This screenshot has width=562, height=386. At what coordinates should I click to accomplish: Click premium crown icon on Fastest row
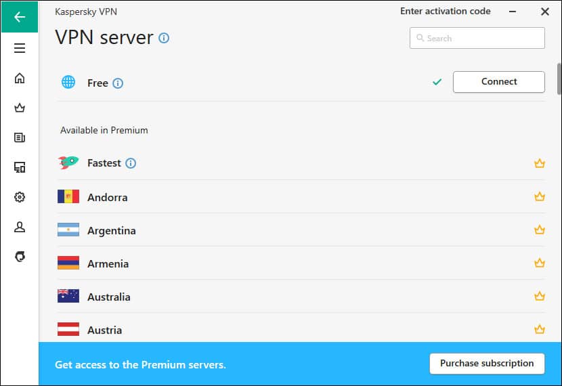[x=540, y=163]
